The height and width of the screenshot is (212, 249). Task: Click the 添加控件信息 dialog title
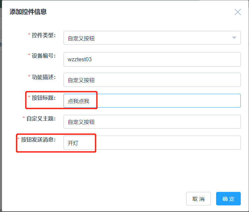28,12
